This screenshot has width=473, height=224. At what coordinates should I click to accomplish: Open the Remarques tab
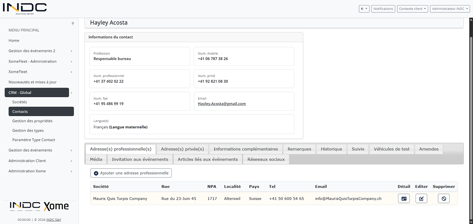299,149
